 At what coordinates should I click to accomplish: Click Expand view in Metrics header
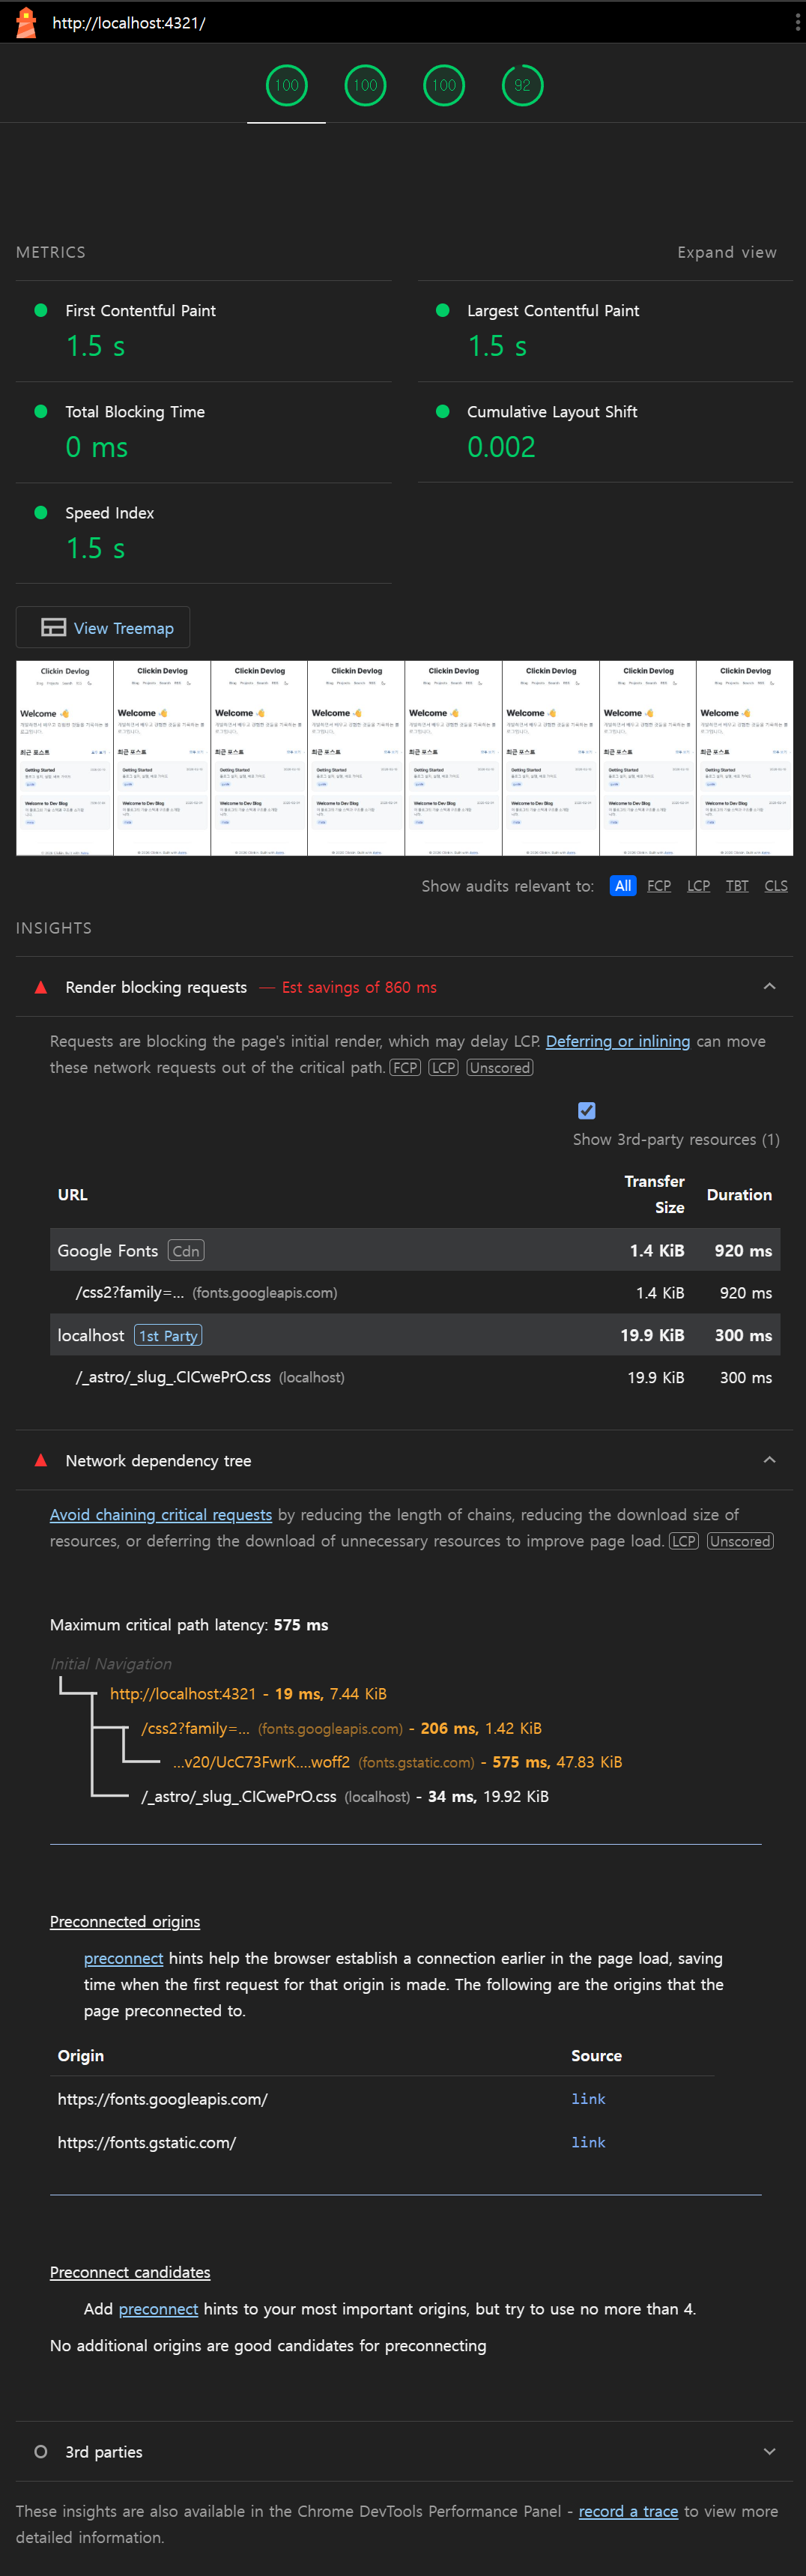pyautogui.click(x=726, y=252)
